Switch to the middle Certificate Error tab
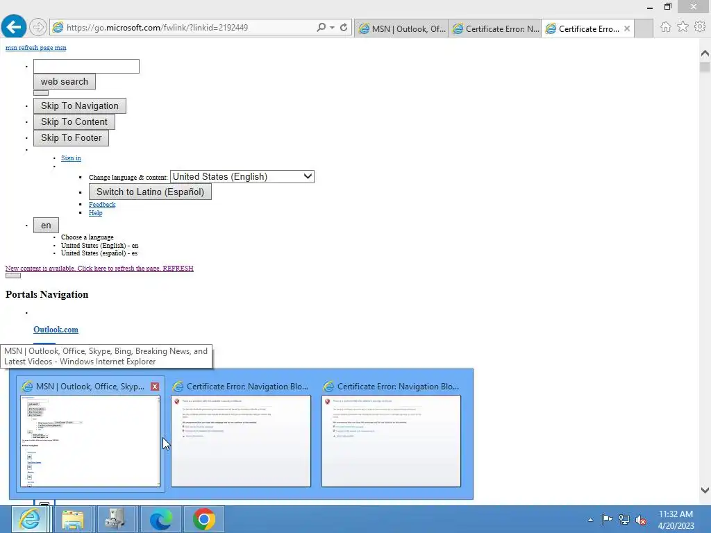Screen dimensions: 711x533 [x=494, y=29]
